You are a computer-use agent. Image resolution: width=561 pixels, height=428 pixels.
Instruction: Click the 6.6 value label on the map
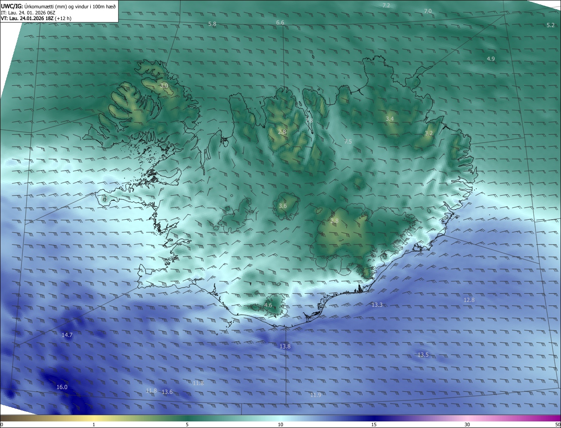click(x=280, y=22)
